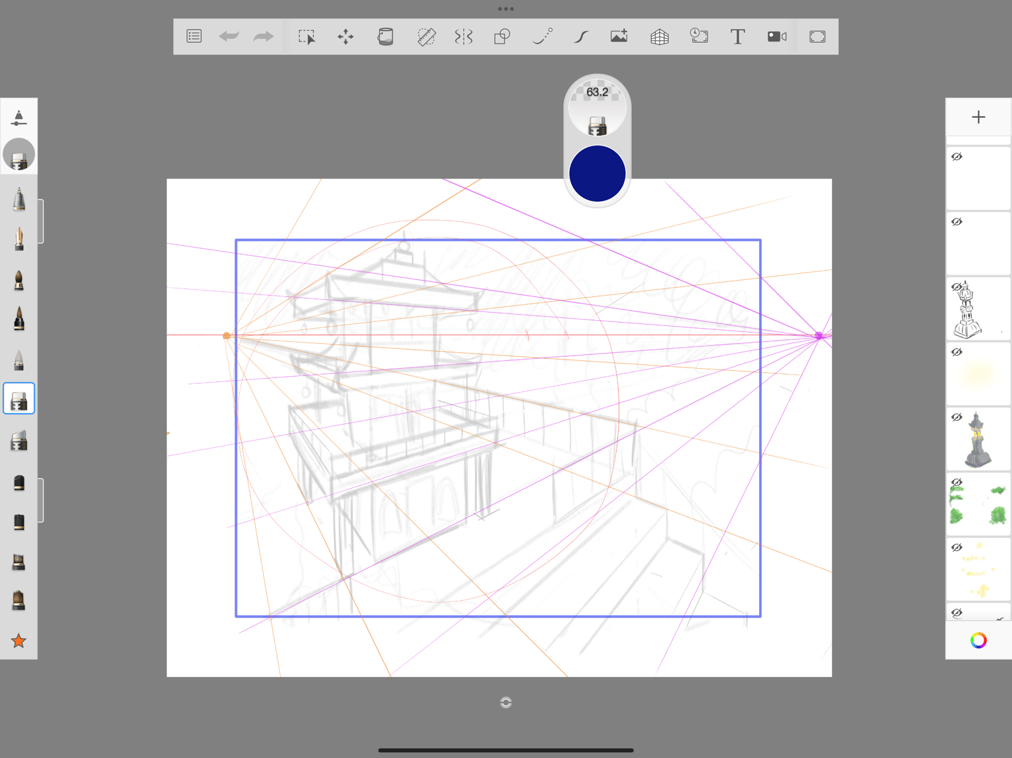Select the green foliage layer thumbnail

pyautogui.click(x=978, y=504)
